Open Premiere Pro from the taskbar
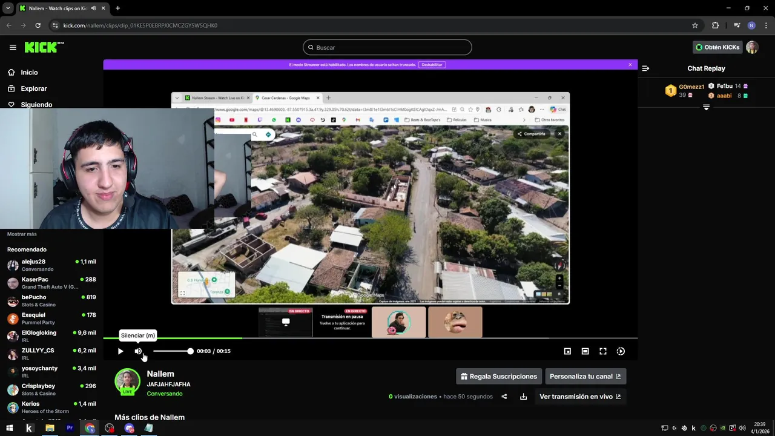 pyautogui.click(x=70, y=428)
